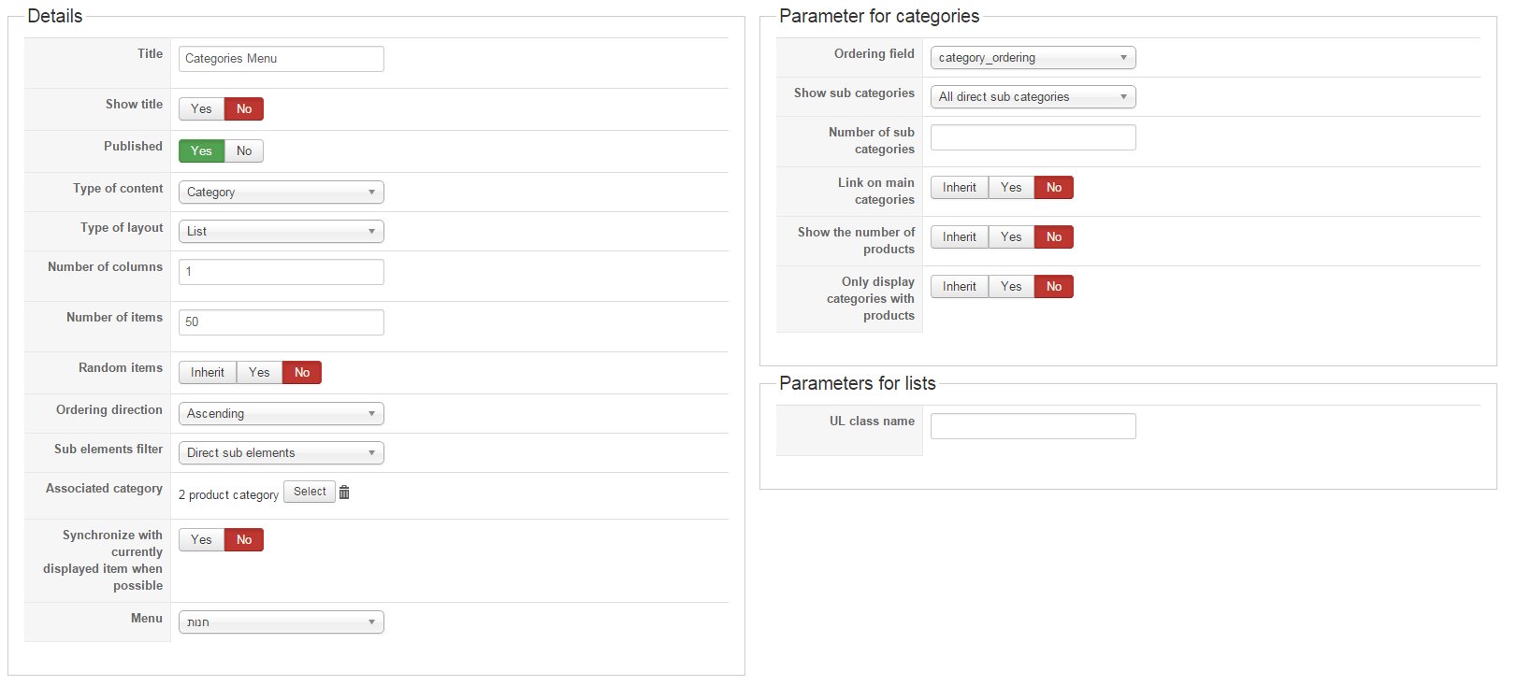Image resolution: width=1532 pixels, height=700 pixels.
Task: Click the Title text field
Action: pyautogui.click(x=281, y=59)
